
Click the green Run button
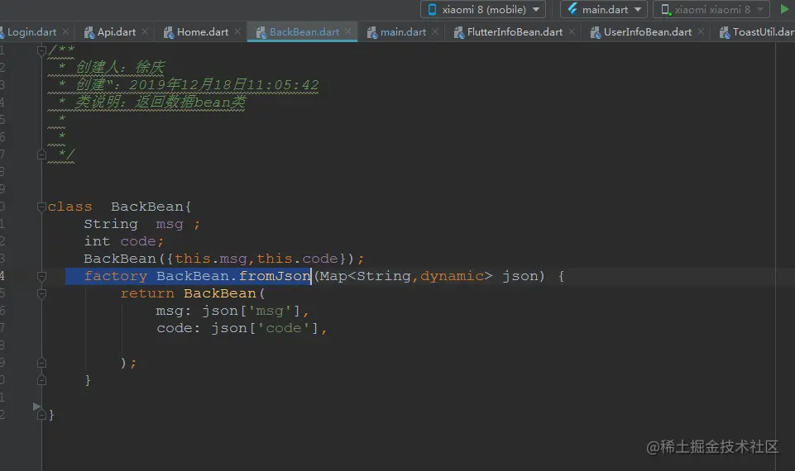tap(784, 9)
